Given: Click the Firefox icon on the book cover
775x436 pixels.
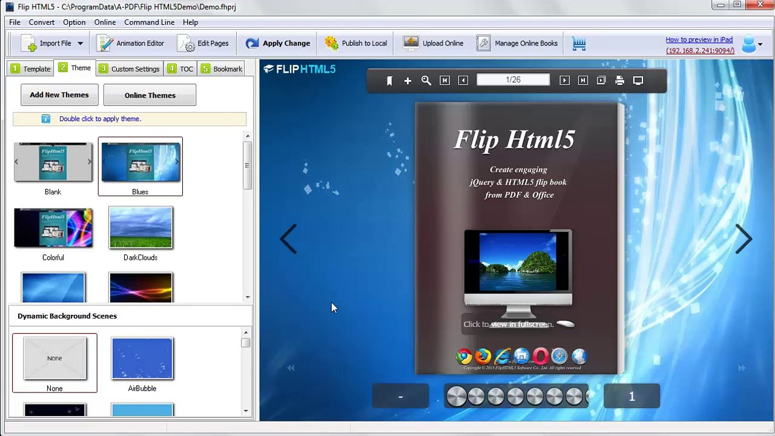Looking at the screenshot, I should click(x=483, y=357).
